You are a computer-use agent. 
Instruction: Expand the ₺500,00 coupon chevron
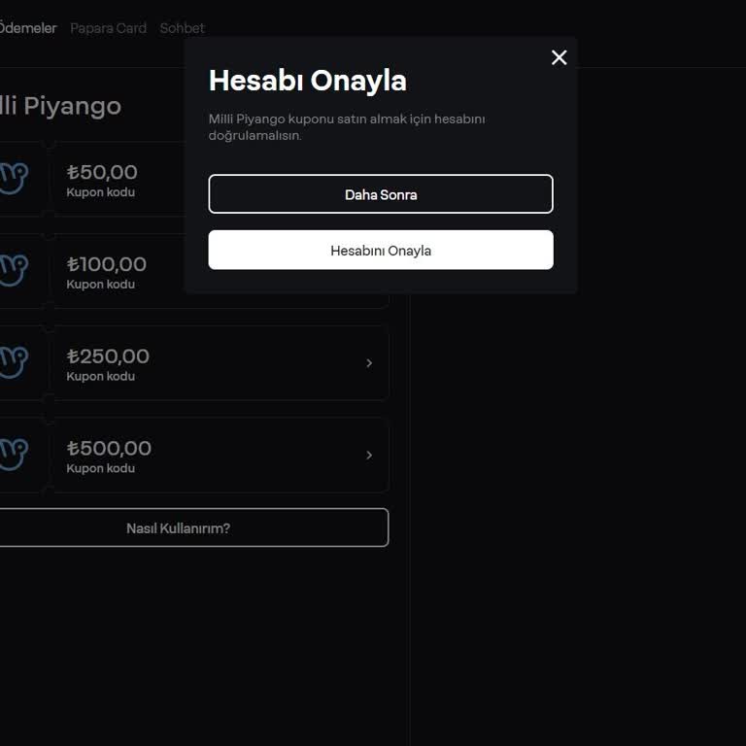369,456
